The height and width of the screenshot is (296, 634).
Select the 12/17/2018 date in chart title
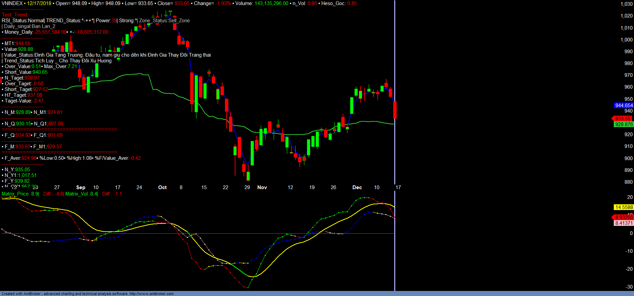pyautogui.click(x=39, y=3)
